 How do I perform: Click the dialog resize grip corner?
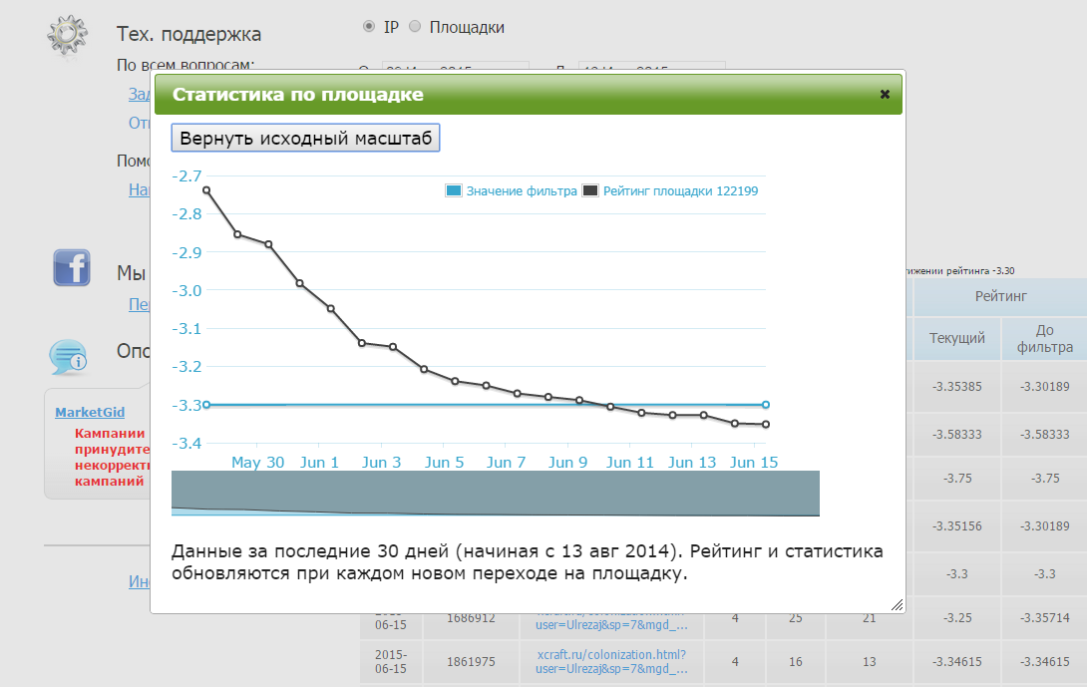point(898,605)
